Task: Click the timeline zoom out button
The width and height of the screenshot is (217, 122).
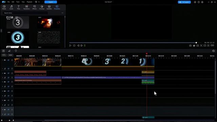Action: (2, 120)
